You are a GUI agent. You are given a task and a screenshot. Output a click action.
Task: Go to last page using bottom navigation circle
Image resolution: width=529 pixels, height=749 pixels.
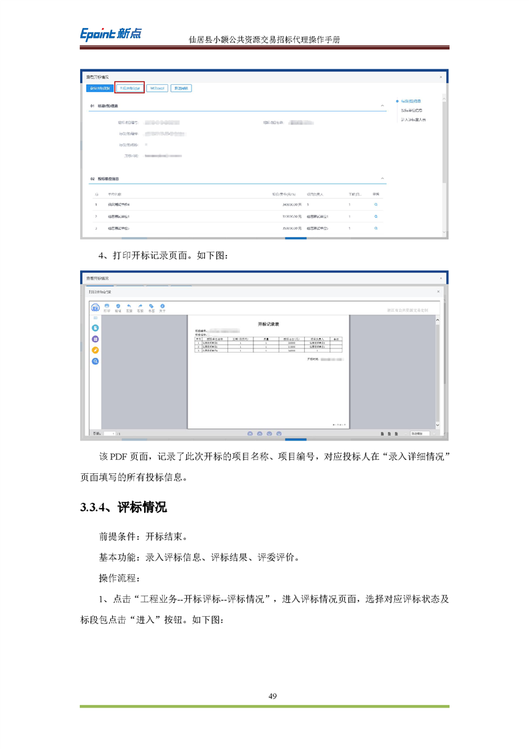279,434
